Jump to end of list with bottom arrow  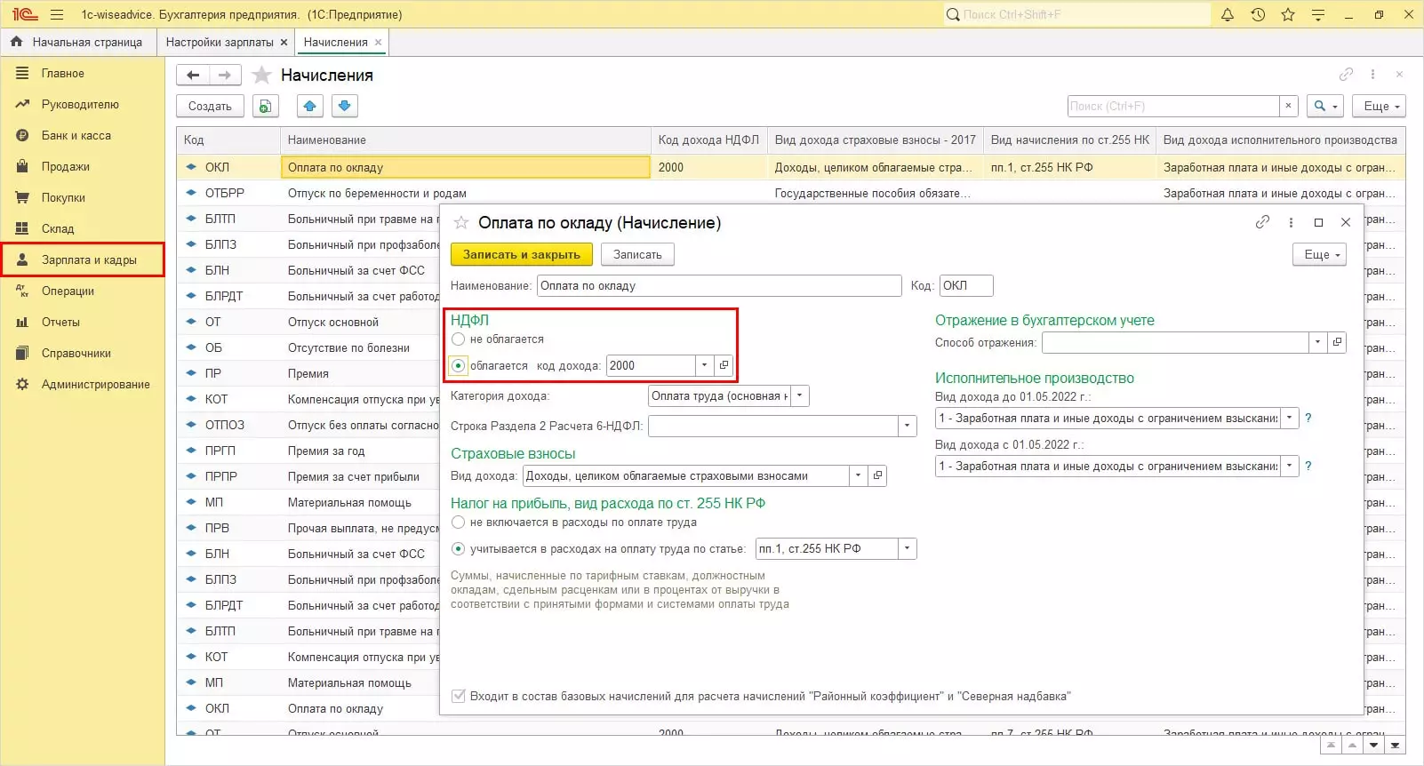(x=1396, y=746)
